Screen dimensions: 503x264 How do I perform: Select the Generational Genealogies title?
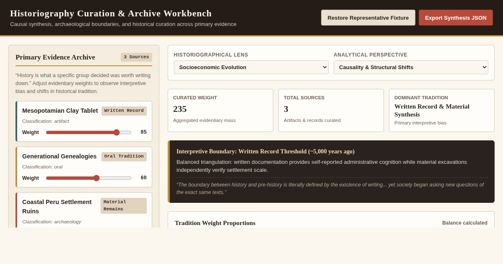point(60,156)
